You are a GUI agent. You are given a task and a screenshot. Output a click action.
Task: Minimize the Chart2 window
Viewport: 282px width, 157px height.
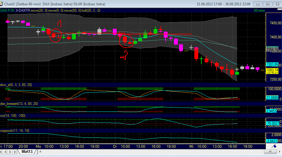[258, 4]
